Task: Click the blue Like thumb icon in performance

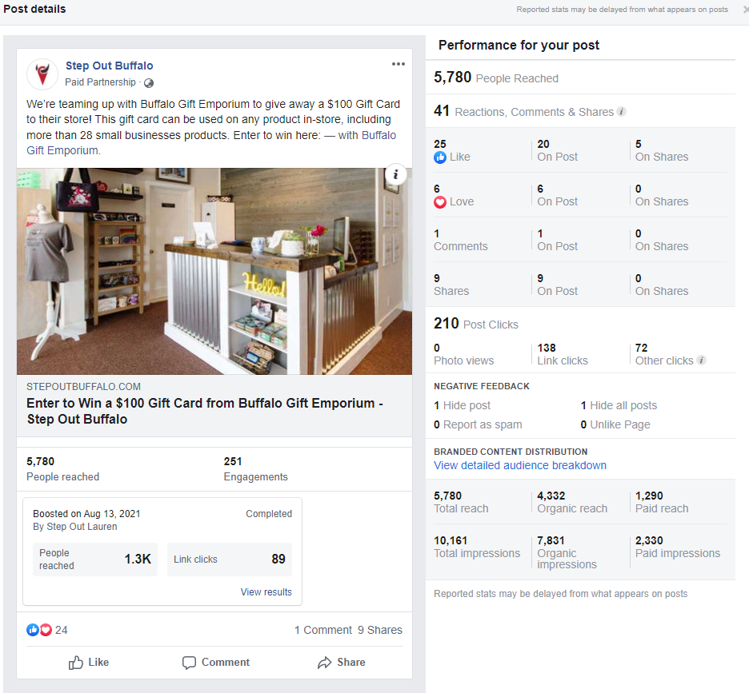Action: click(x=440, y=157)
